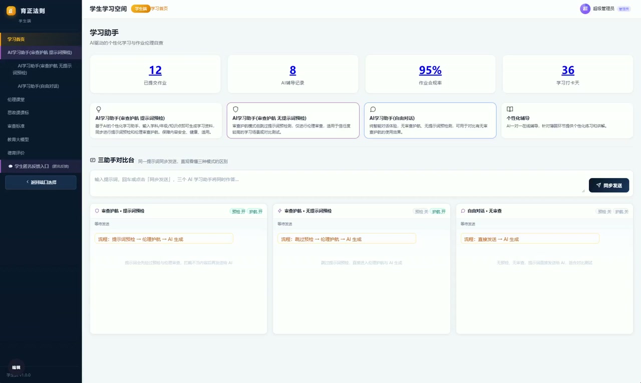Toggle 预检 关 badge in middle panel
Image resolution: width=641 pixels, height=383 pixels.
coord(421,211)
